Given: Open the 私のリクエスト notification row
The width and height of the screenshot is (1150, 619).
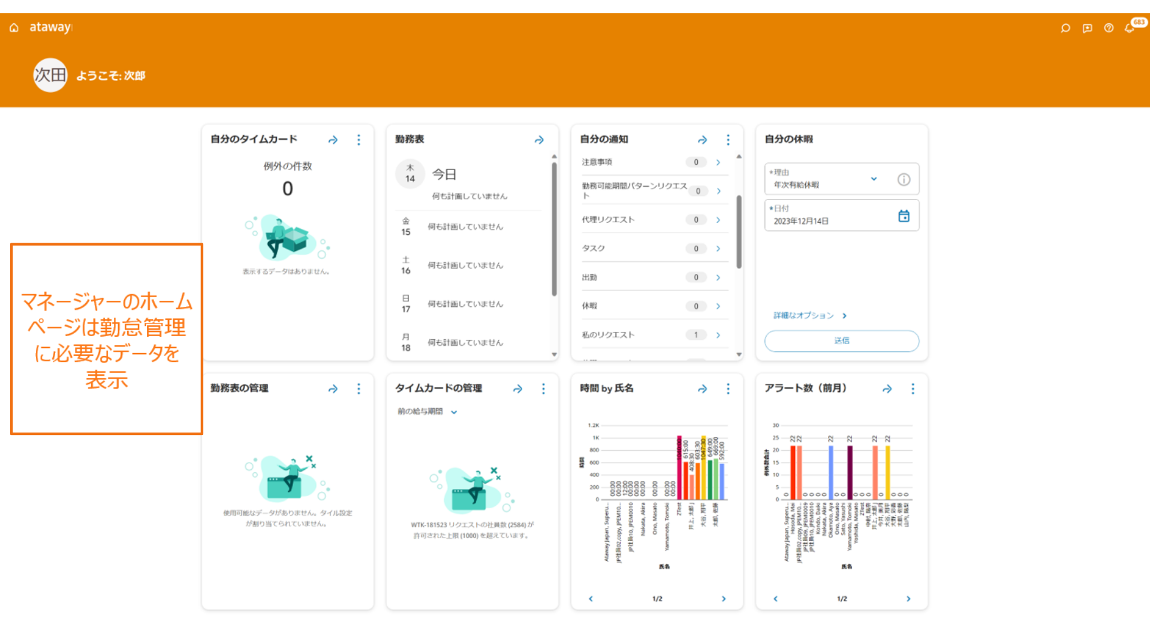Looking at the screenshot, I should point(651,335).
